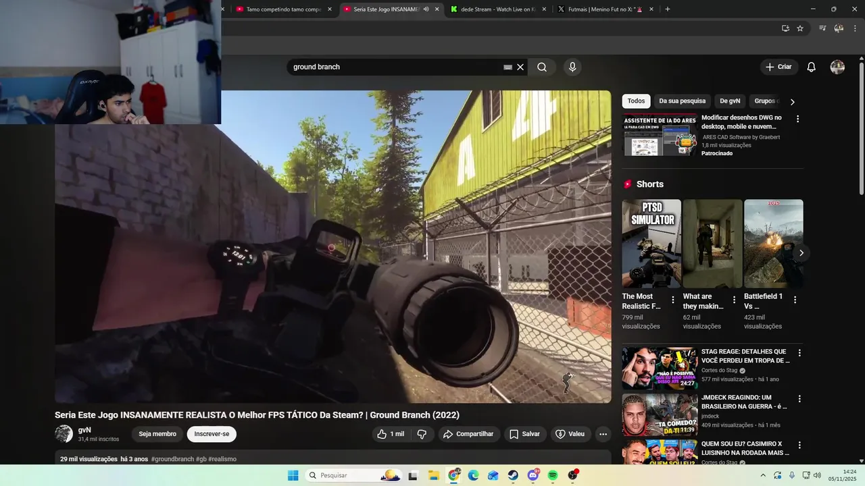The width and height of the screenshot is (865, 486).
Task: Click the Inscrever-se subscribe button
Action: click(212, 434)
